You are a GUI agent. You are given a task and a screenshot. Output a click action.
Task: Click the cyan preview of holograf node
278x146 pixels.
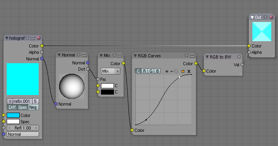[x=23, y=79]
